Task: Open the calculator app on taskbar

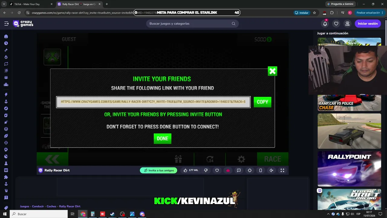Action: point(93,214)
